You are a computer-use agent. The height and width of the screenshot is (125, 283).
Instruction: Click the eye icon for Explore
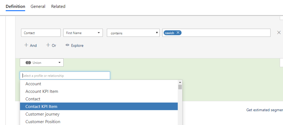67,45
